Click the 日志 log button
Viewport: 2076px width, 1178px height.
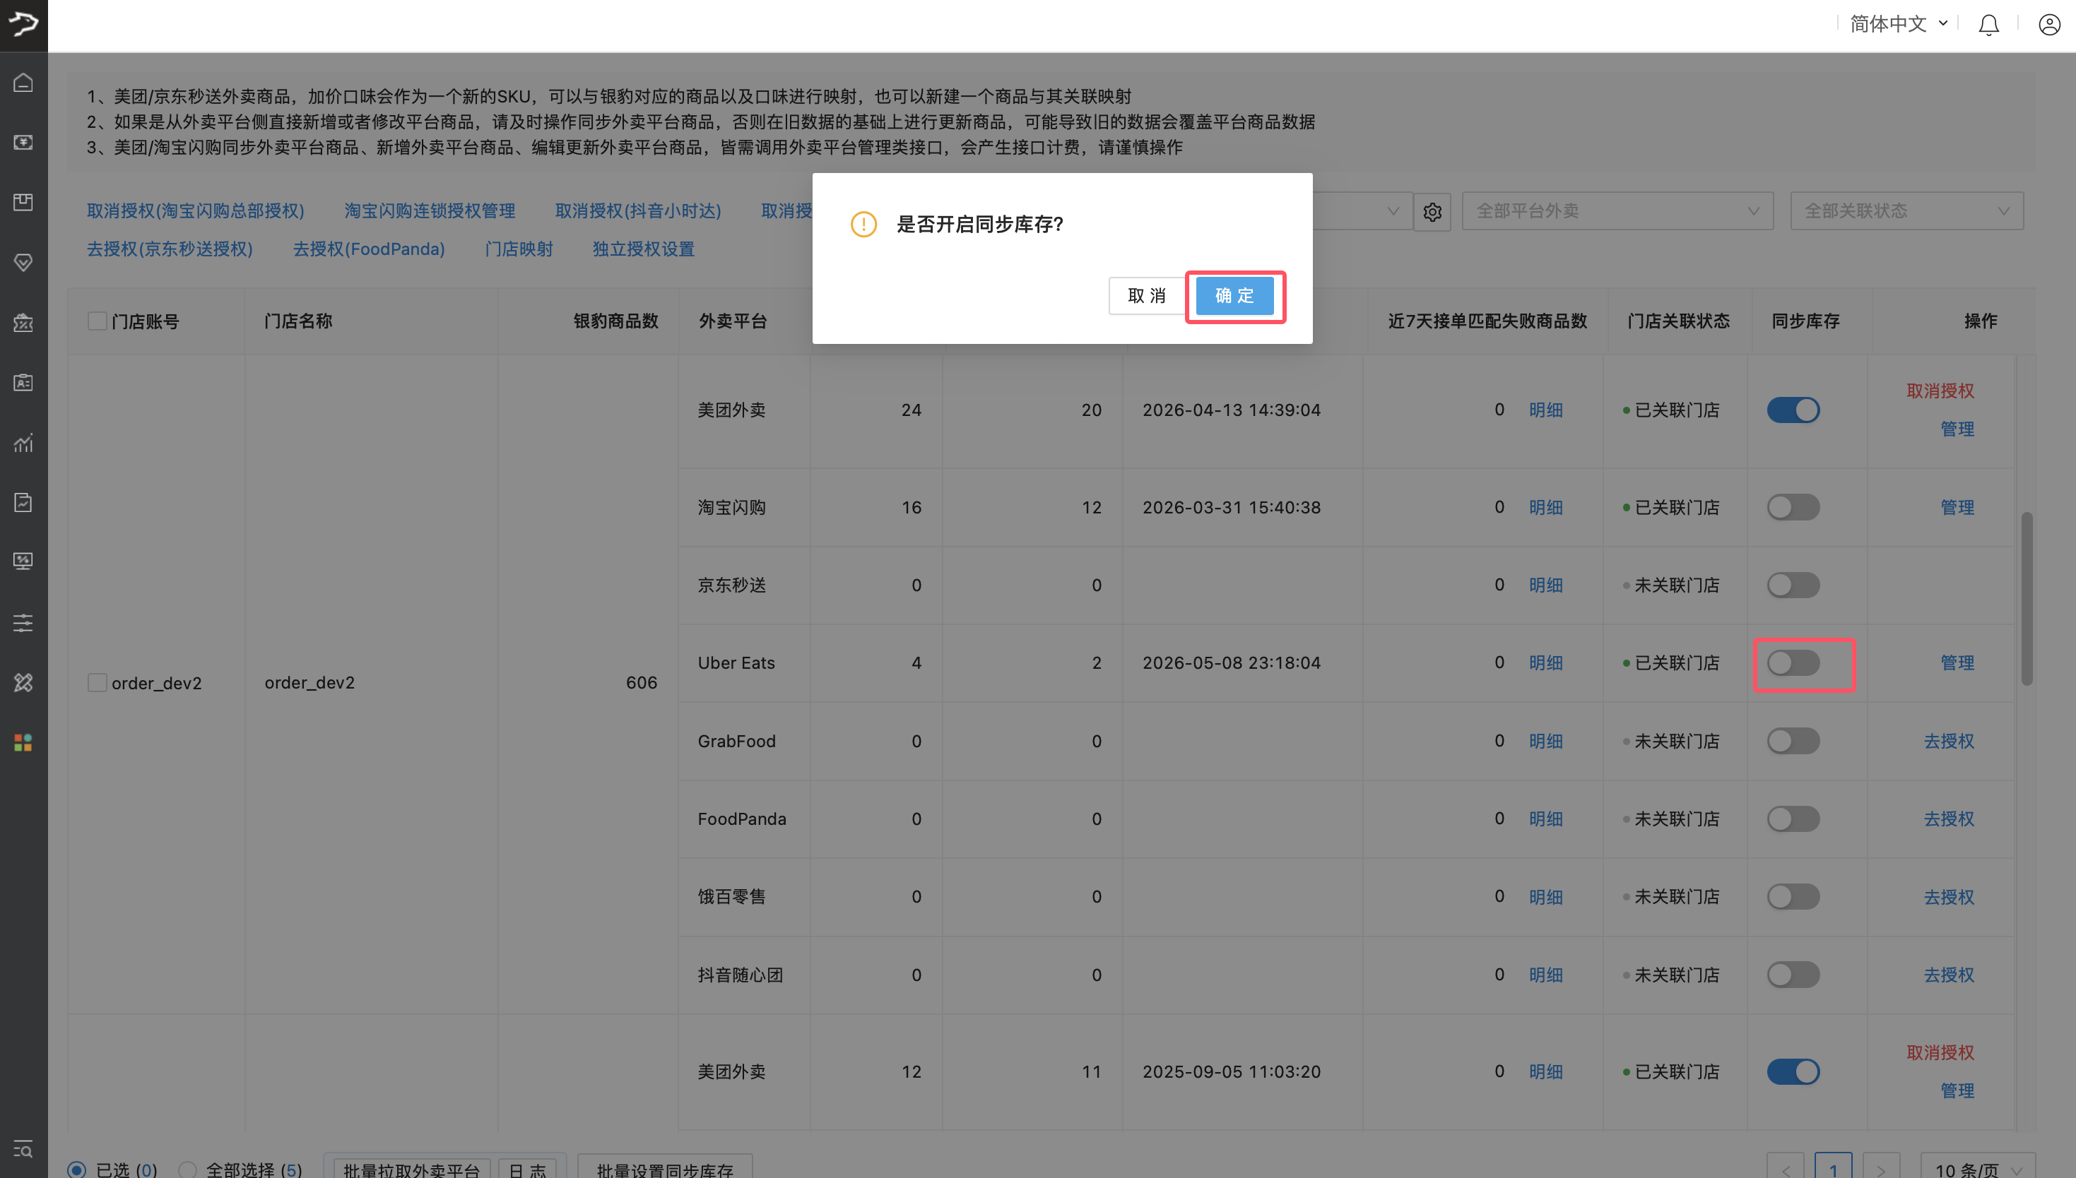click(527, 1169)
